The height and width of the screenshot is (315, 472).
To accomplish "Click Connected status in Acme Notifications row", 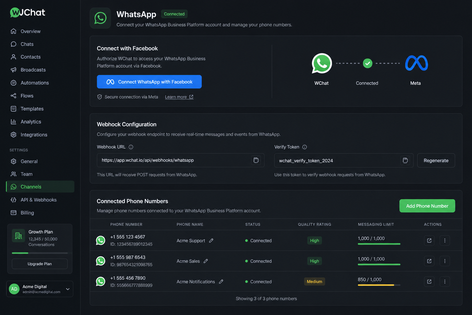I will click(258, 281).
